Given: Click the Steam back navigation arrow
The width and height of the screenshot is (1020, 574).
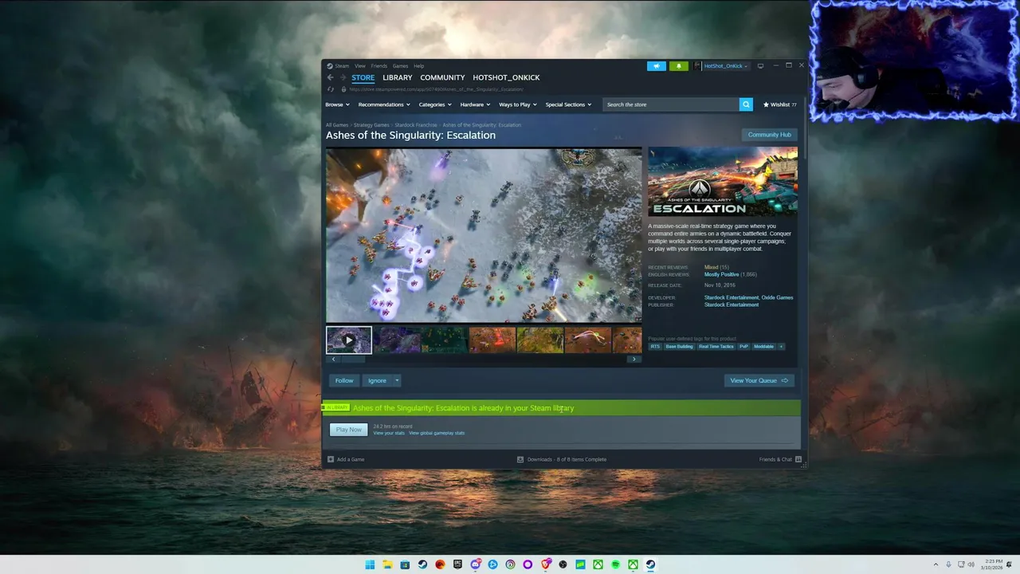Looking at the screenshot, I should [x=330, y=77].
